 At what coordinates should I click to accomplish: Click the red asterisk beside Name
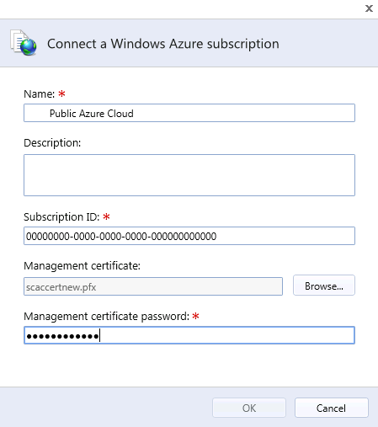click(x=61, y=93)
